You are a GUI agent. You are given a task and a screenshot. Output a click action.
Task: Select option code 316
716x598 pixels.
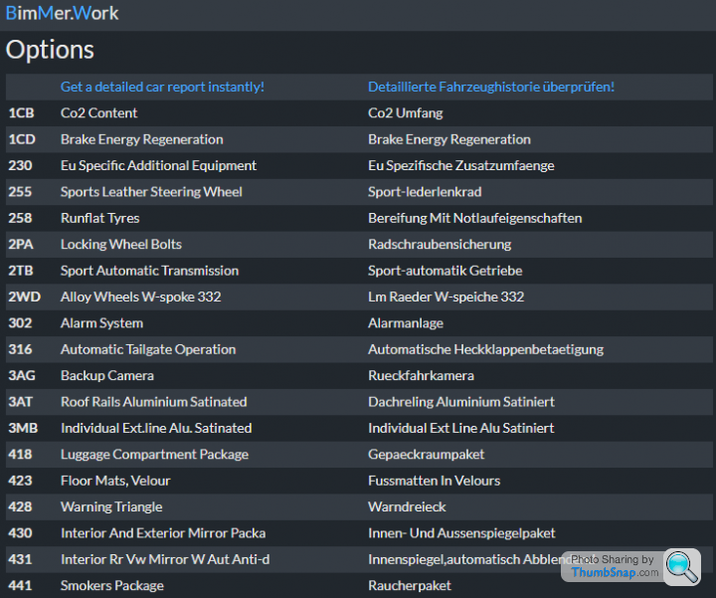20,349
